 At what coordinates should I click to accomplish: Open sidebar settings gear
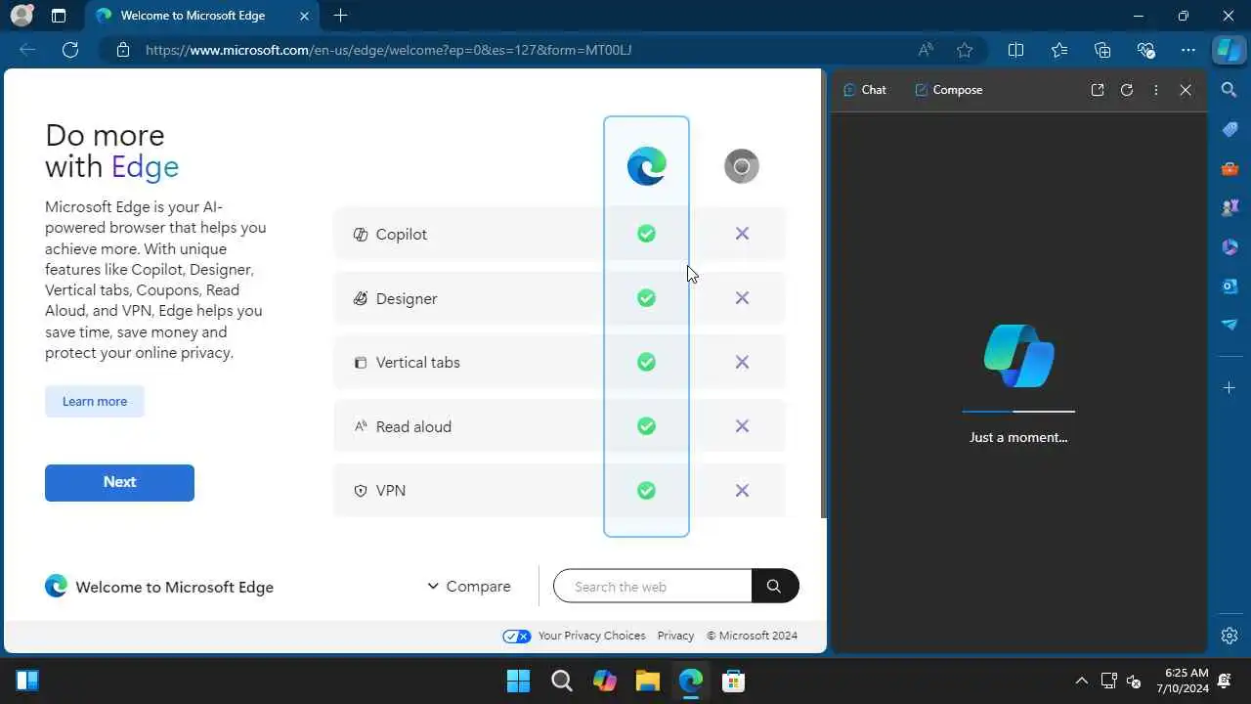pyautogui.click(x=1229, y=636)
